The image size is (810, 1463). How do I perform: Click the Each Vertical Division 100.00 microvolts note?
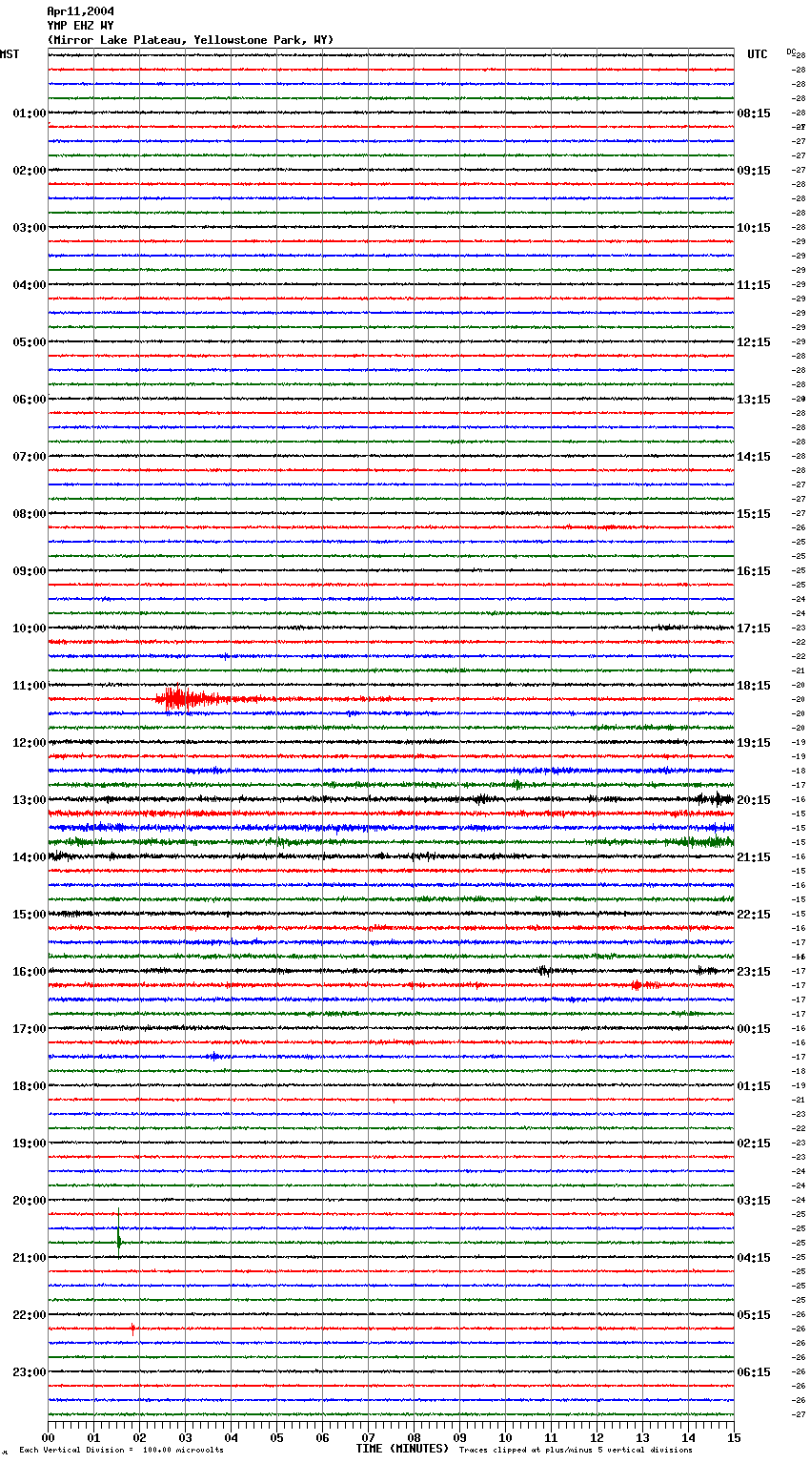(121, 1451)
